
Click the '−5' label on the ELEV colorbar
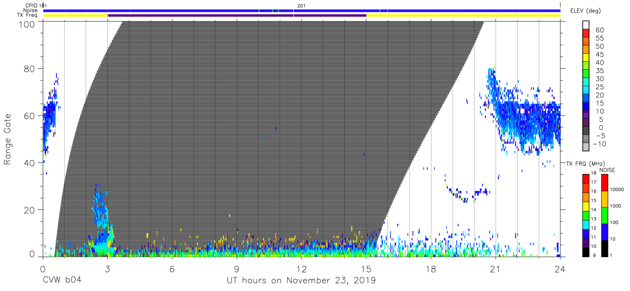pos(599,135)
